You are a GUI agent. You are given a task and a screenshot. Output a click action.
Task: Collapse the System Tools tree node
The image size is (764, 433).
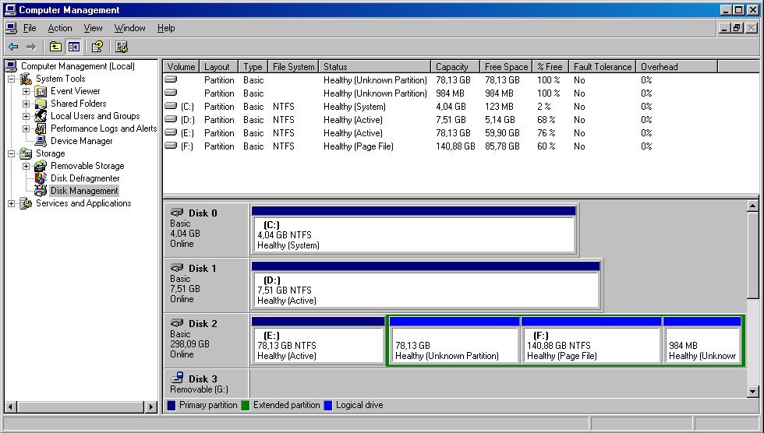[11, 79]
